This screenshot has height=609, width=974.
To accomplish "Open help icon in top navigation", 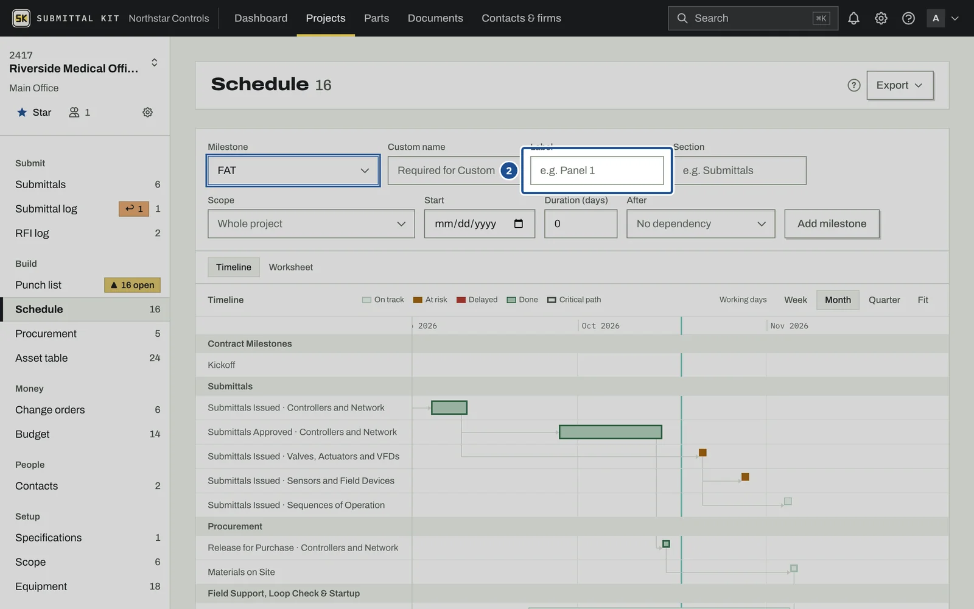I will point(908,18).
